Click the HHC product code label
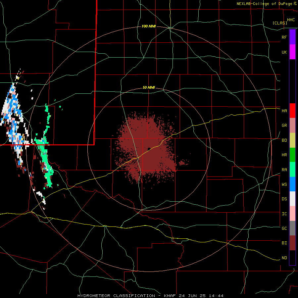 291,20
